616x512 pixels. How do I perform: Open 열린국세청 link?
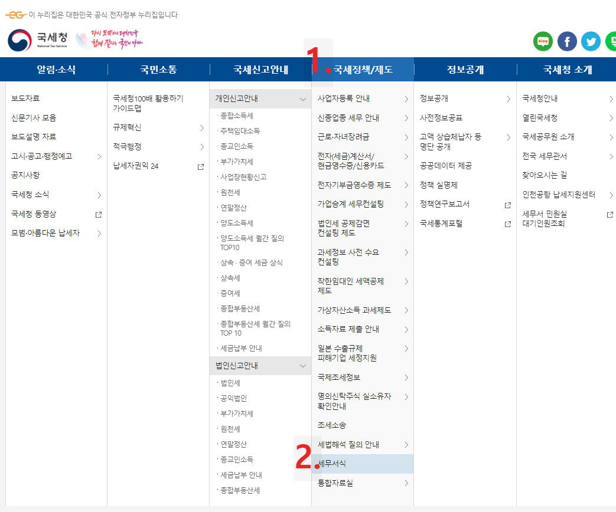pos(540,118)
